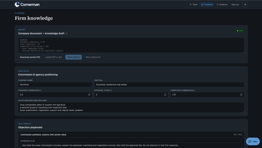Go to the Evidence page
The width and height of the screenshot is (262, 148).
pos(222,5)
